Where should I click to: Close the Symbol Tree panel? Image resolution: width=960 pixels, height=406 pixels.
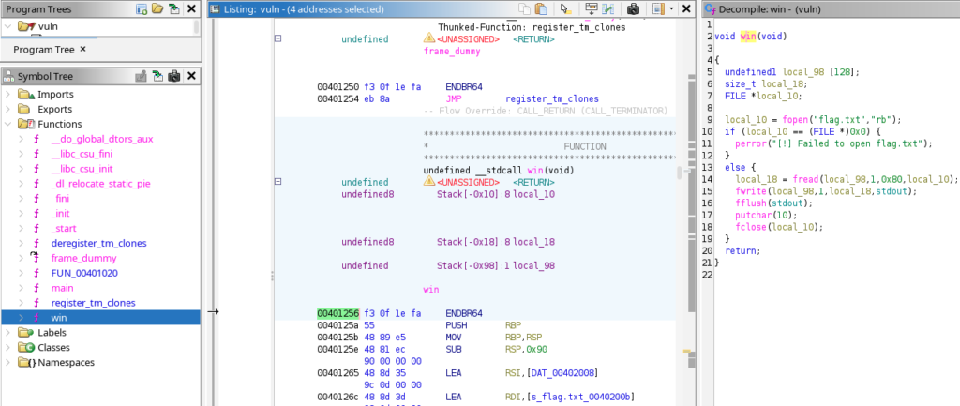tap(191, 76)
